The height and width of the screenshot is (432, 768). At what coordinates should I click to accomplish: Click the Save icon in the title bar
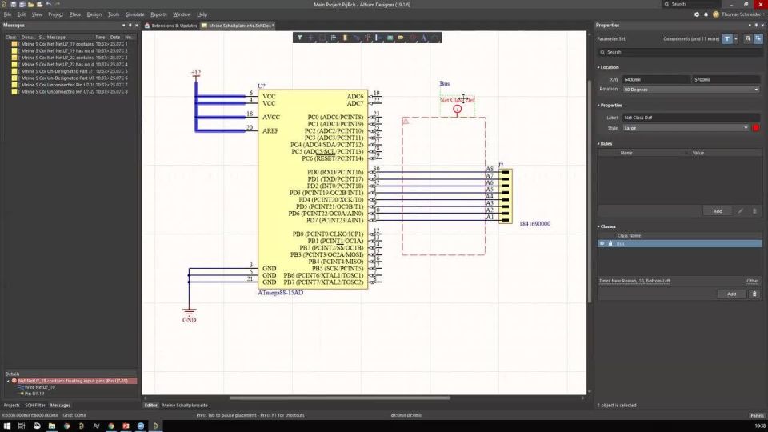[x=14, y=5]
